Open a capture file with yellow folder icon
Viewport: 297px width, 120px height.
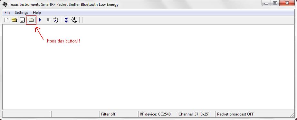coord(14,20)
